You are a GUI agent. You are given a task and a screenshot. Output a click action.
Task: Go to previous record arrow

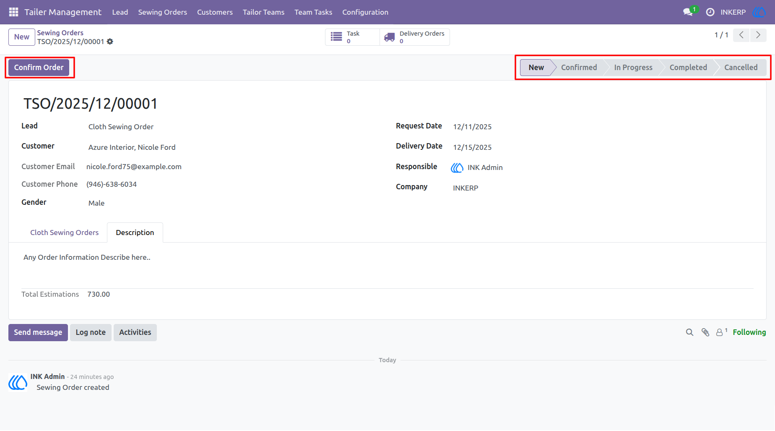click(x=741, y=35)
